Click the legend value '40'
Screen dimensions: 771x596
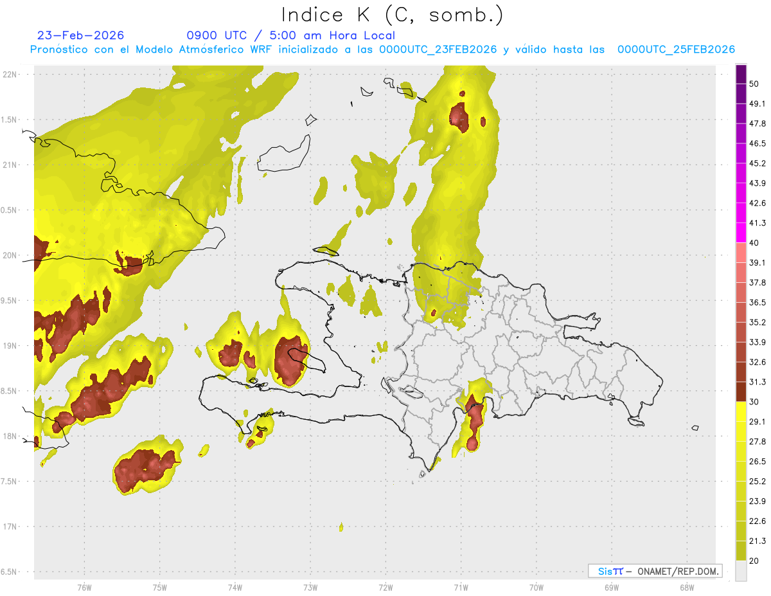point(754,243)
